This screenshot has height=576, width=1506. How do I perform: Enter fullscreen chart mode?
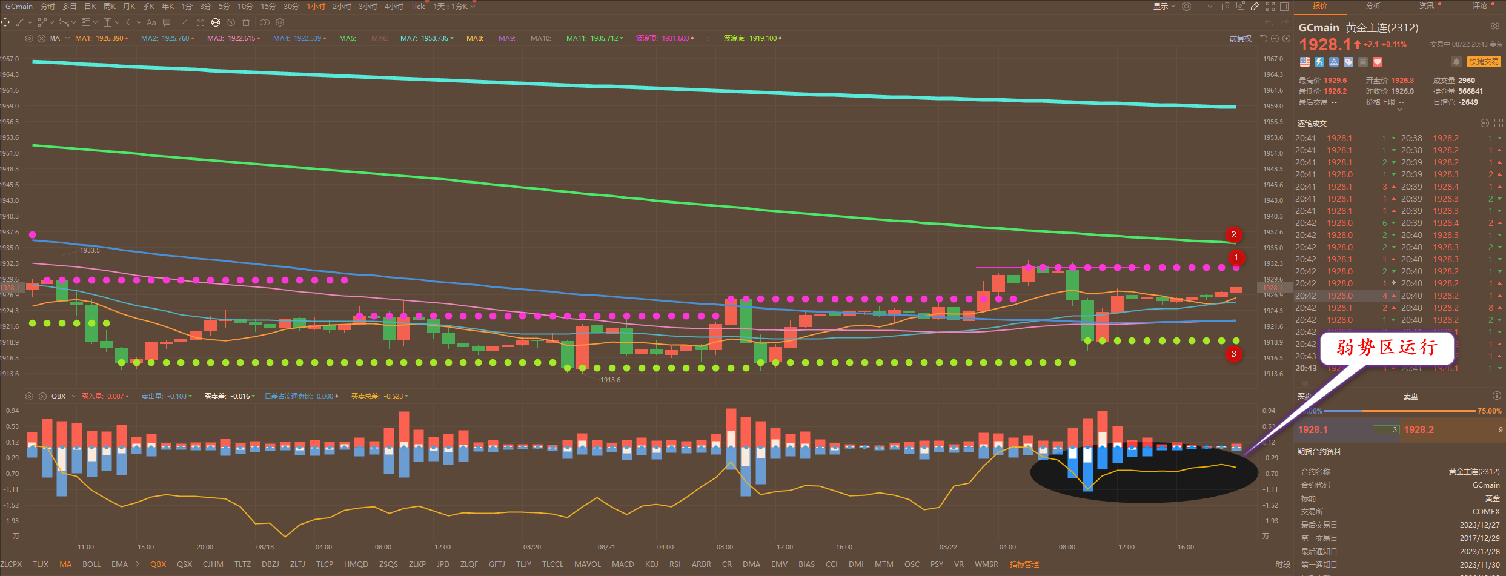(x=1270, y=7)
